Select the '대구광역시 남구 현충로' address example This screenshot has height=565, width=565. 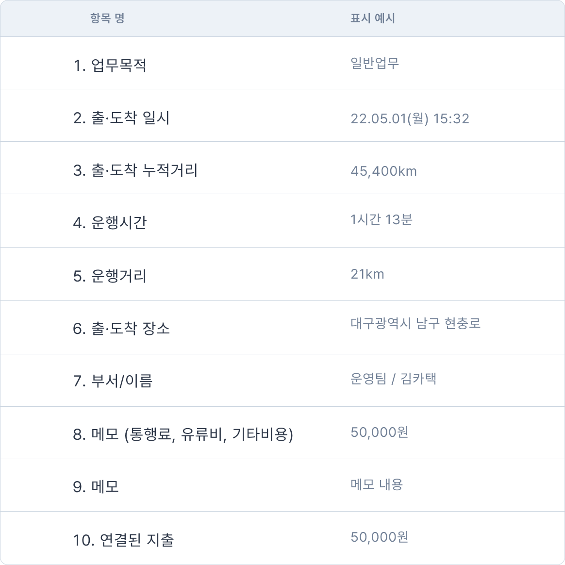(415, 324)
